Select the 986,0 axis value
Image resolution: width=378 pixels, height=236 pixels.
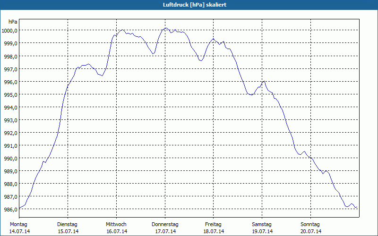11,210
